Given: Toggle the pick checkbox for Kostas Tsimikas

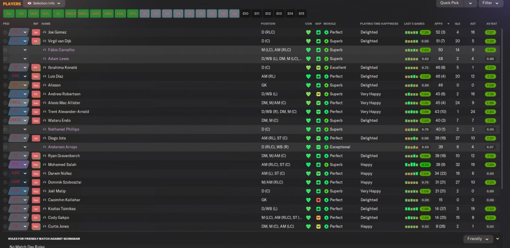Looking at the screenshot, I should (x=5, y=209).
